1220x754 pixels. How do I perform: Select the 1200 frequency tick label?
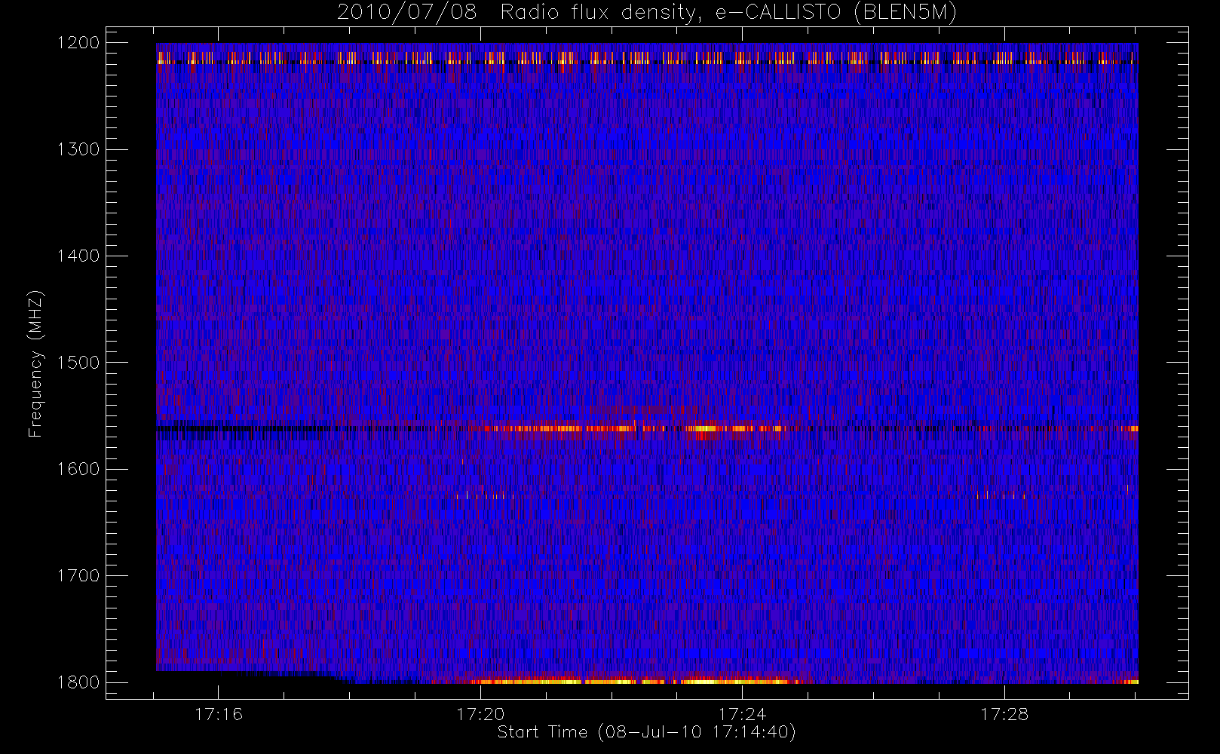(x=79, y=42)
